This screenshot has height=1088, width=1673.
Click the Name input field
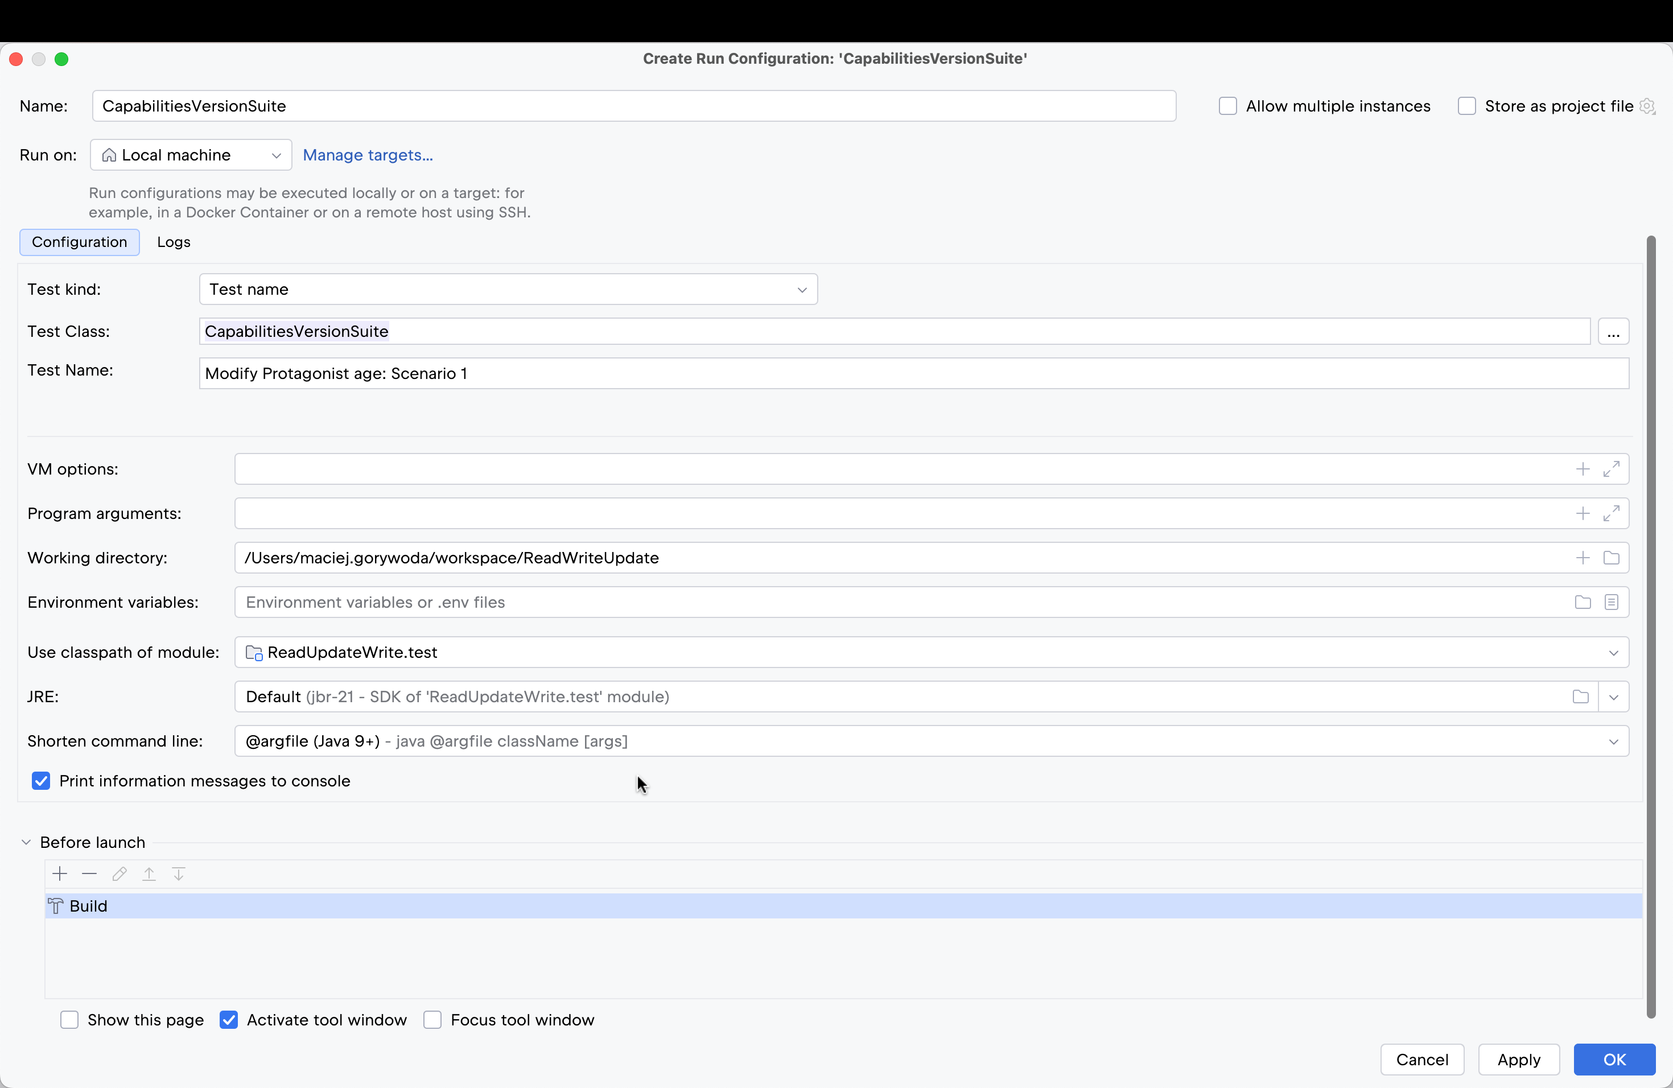(633, 106)
